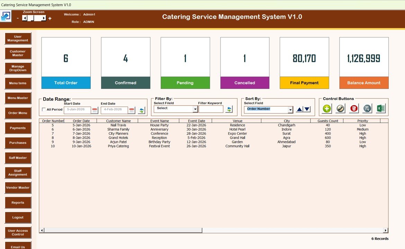Open the Export to Excel icon
The width and height of the screenshot is (405, 249).
(x=381, y=109)
